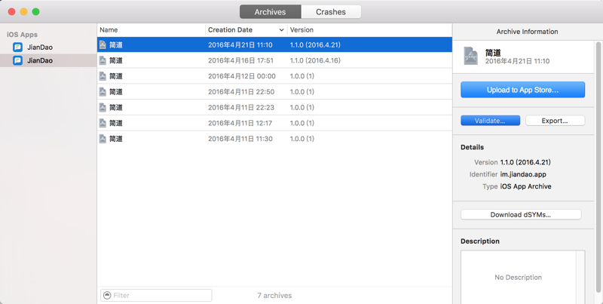Export the selected archive

click(555, 121)
